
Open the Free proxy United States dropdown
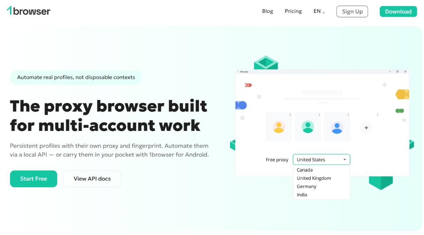[x=321, y=159]
